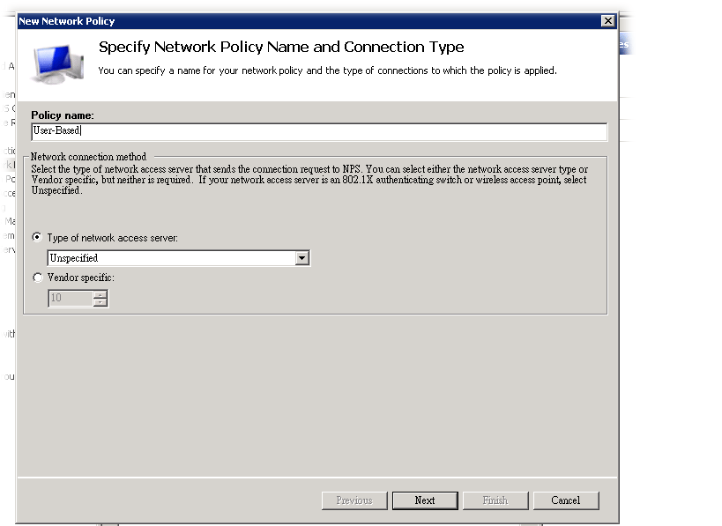Increase the vendor specific value with up arrow

pyautogui.click(x=100, y=294)
